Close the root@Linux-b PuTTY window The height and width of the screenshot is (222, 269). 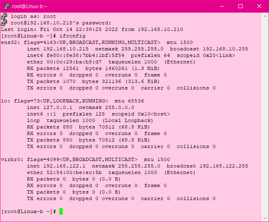[x=259, y=7]
